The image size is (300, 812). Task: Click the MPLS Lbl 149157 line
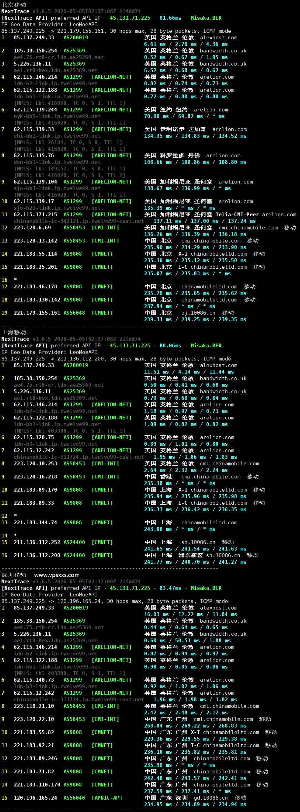[69, 169]
